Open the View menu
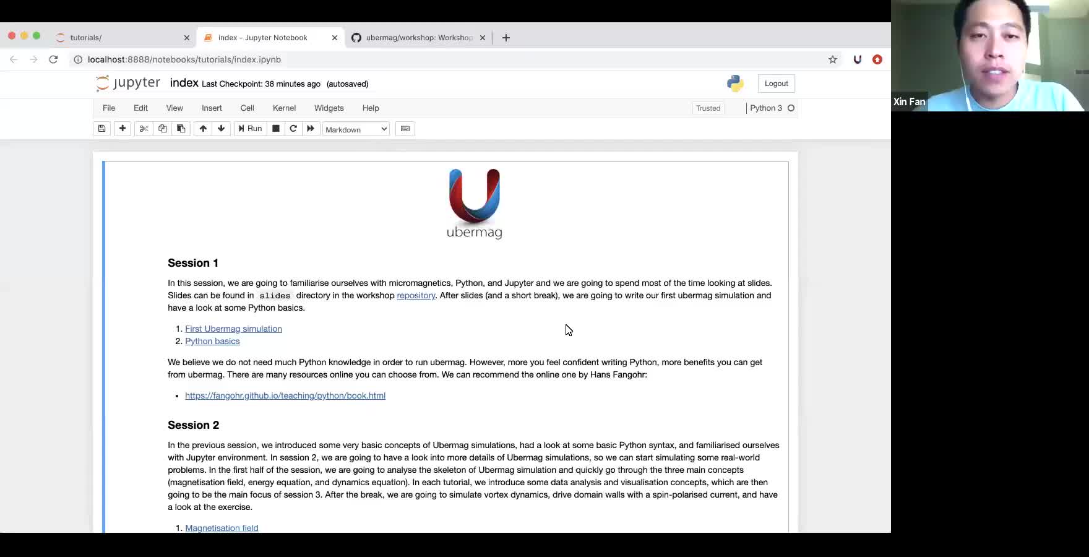1089x557 pixels. click(x=174, y=108)
